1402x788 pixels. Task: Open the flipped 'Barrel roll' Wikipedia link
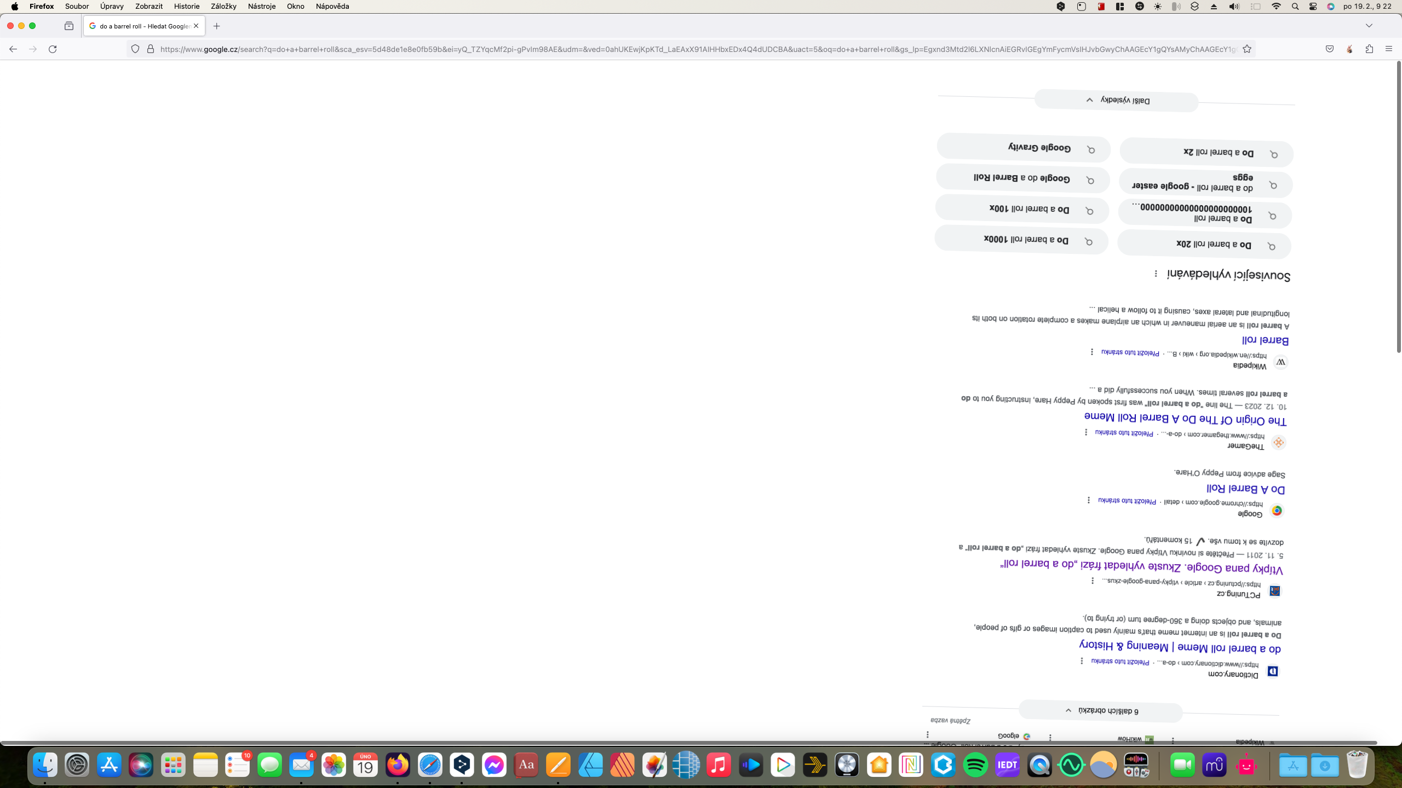pyautogui.click(x=1265, y=340)
